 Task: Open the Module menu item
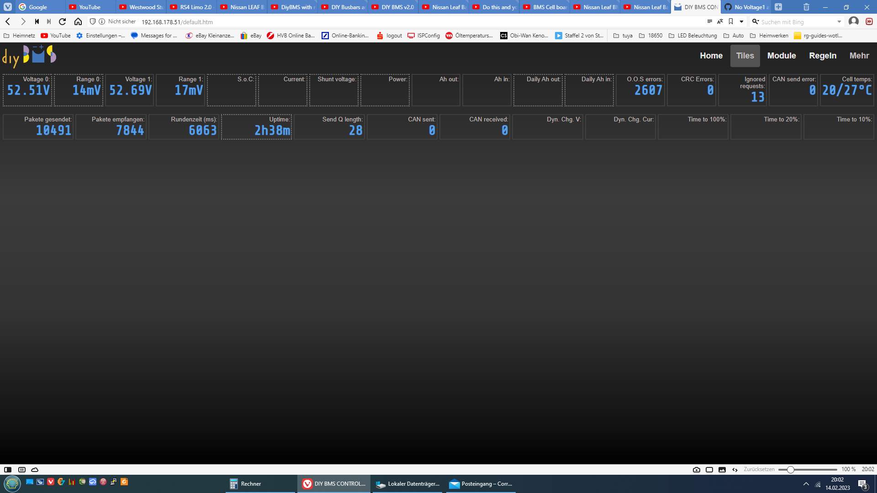pos(781,56)
